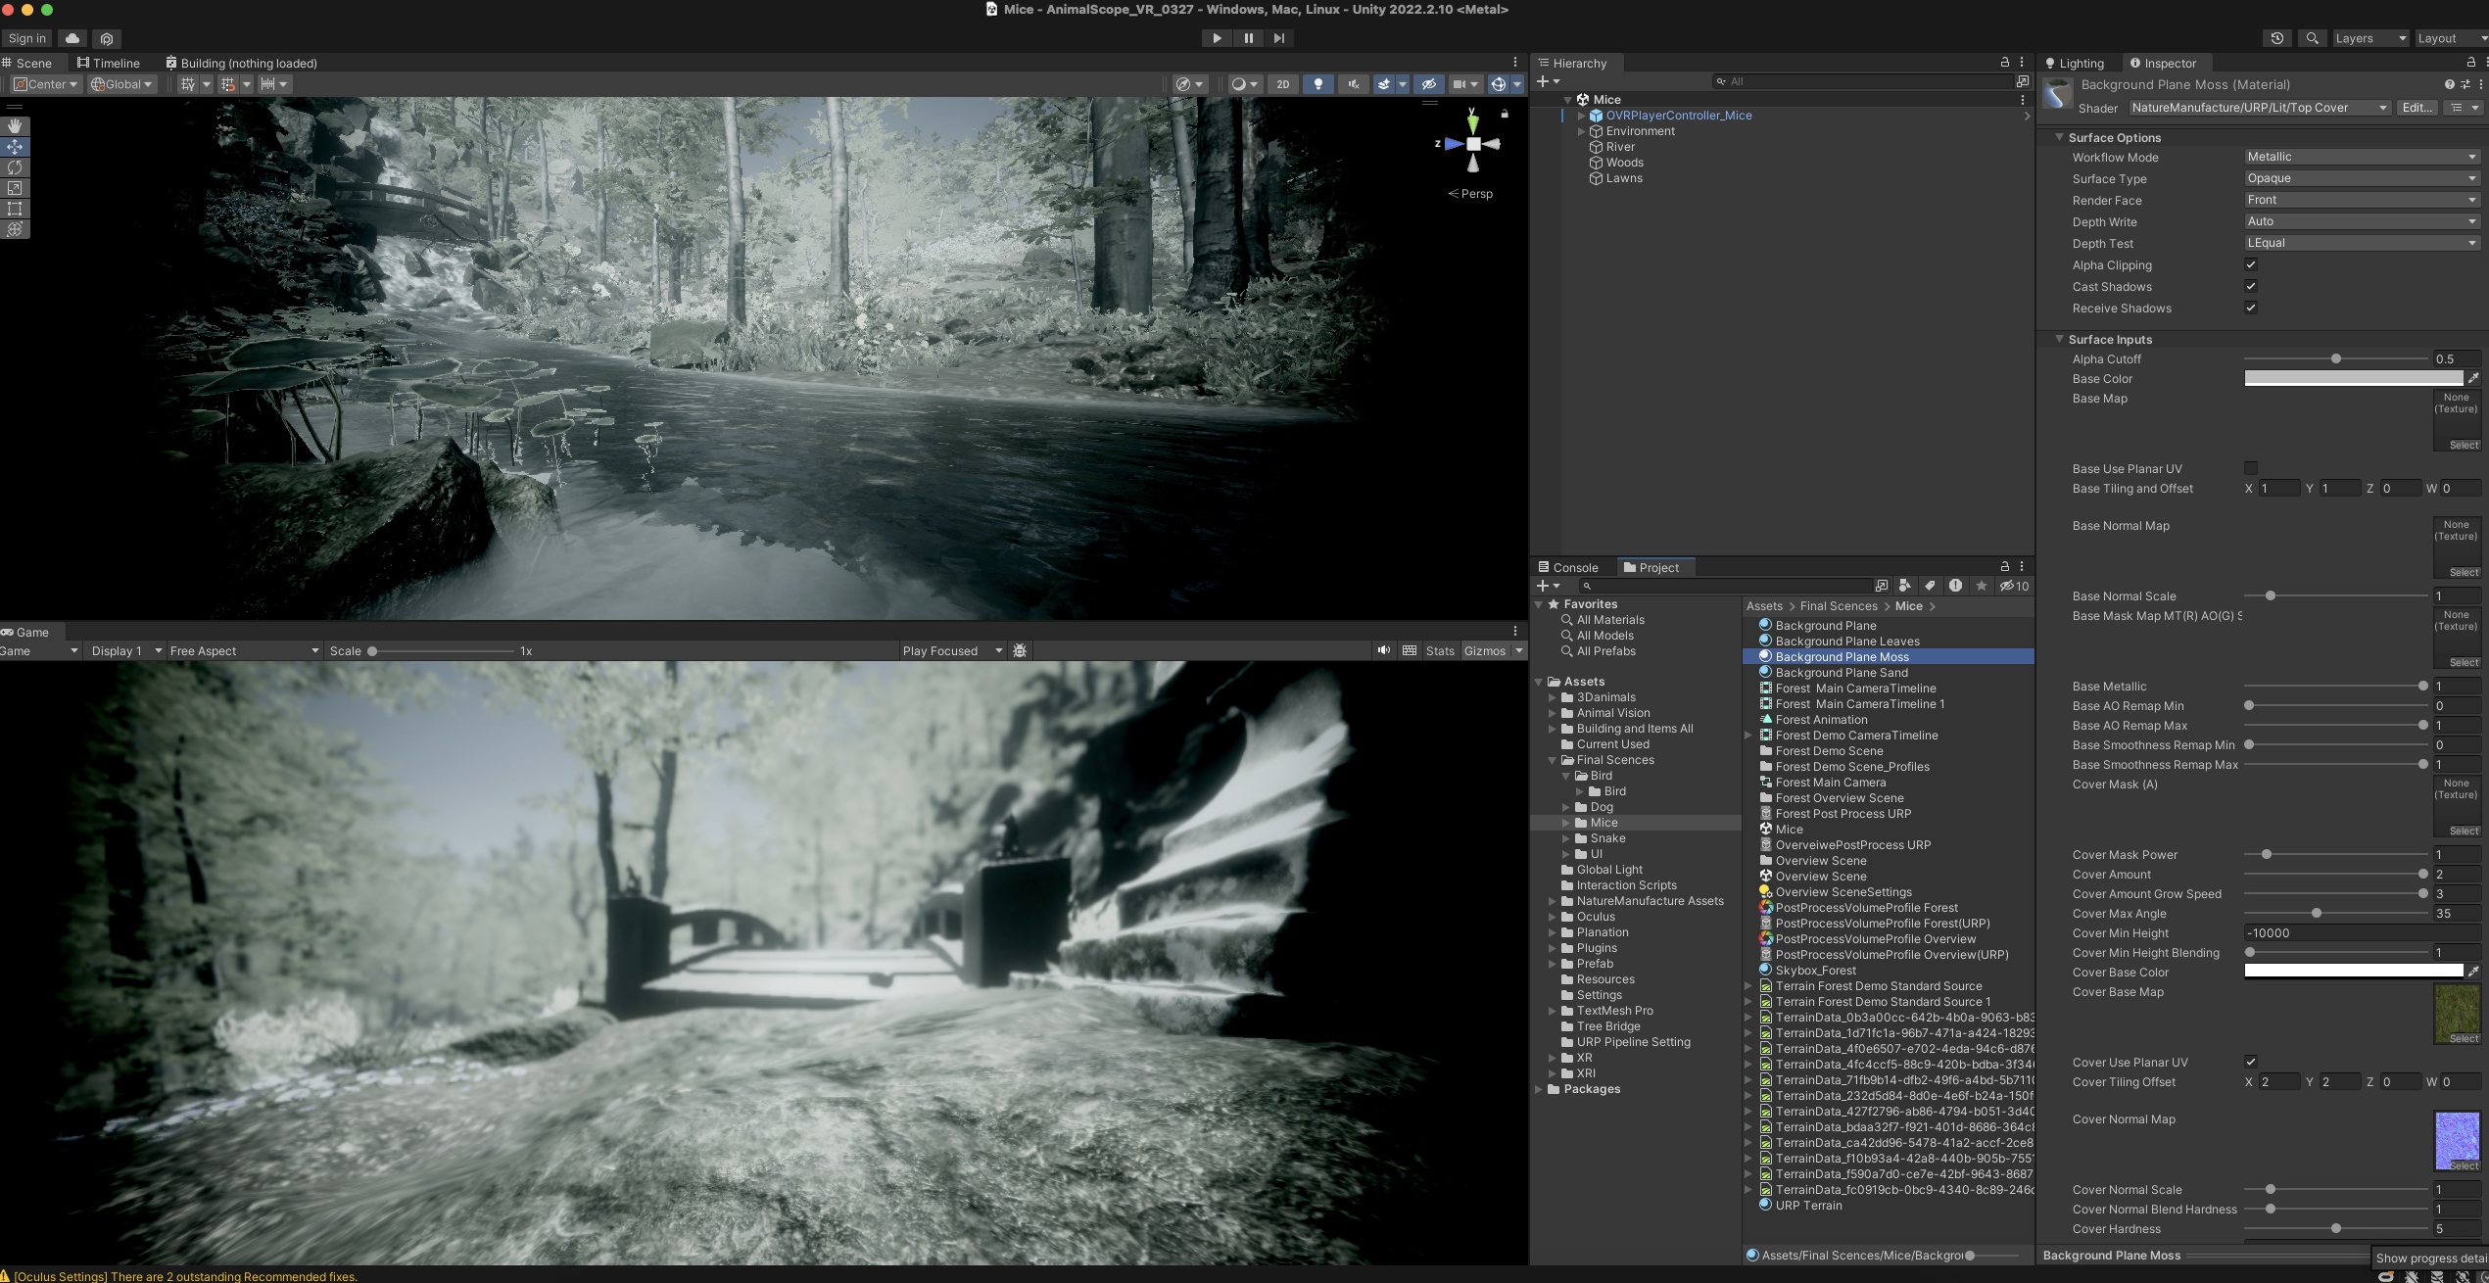Open the Surface Type dropdown
The height and width of the screenshot is (1283, 2489).
[2361, 178]
